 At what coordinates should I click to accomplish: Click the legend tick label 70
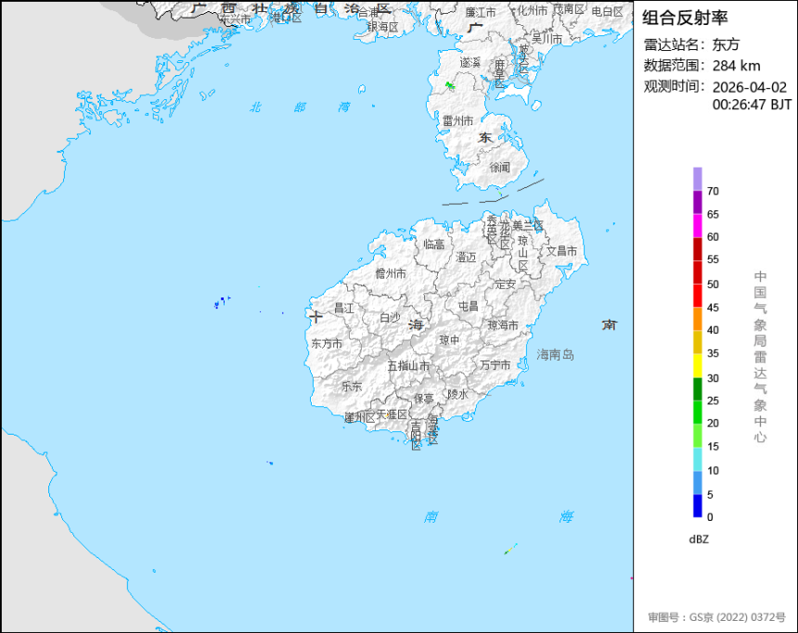713,192
